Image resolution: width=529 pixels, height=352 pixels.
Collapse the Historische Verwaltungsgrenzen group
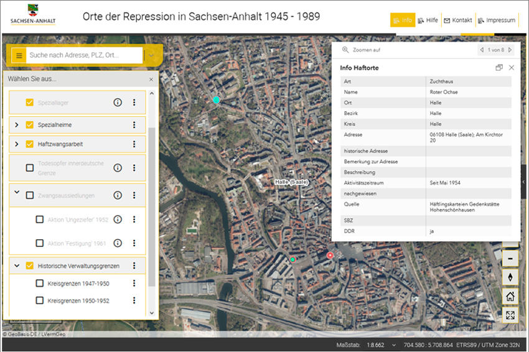click(x=17, y=266)
